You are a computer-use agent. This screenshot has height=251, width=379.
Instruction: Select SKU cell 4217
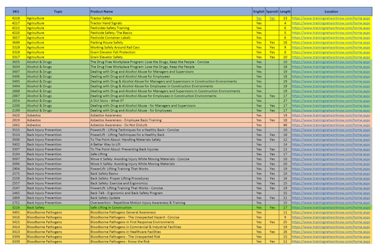(16, 23)
